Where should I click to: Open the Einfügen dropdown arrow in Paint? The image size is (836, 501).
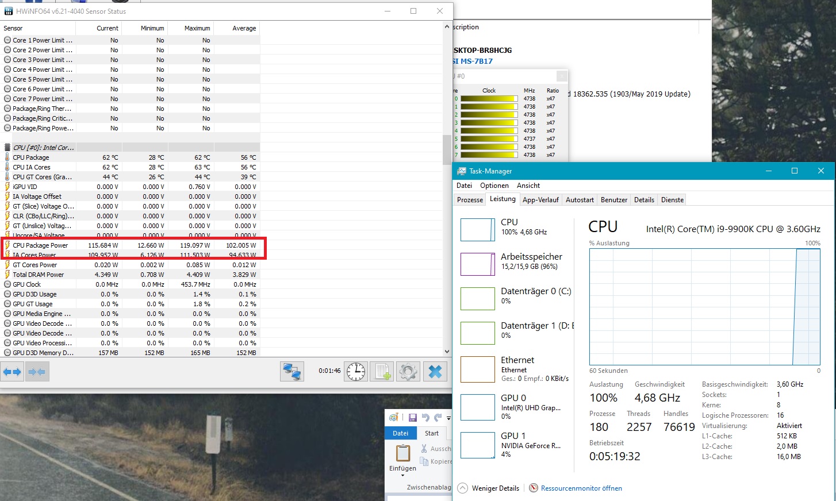tap(402, 476)
